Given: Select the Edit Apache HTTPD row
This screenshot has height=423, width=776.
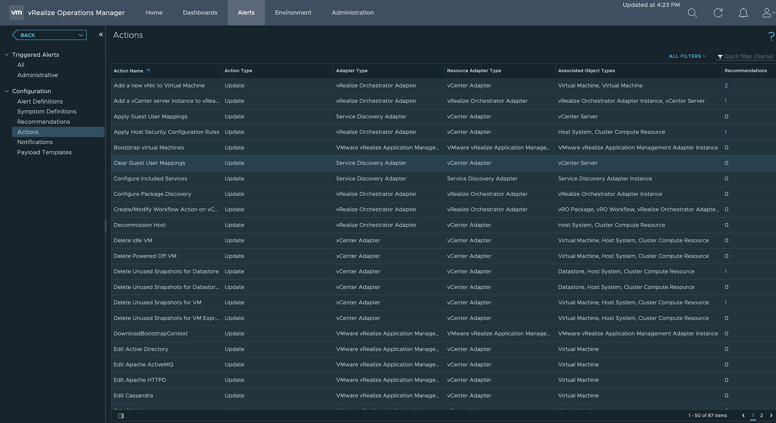Looking at the screenshot, I should [x=443, y=380].
